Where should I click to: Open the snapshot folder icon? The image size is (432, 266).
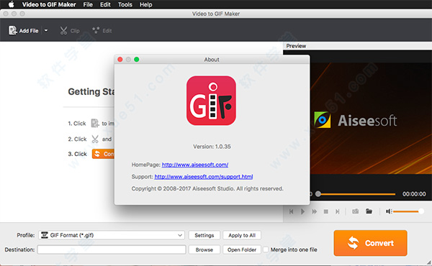coord(369,211)
